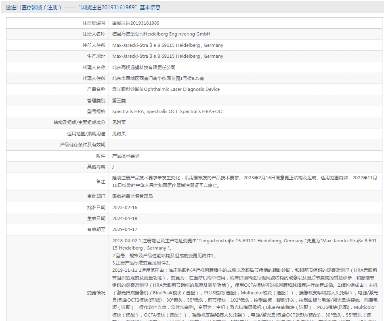This screenshot has height=321, width=384.
Task: Click the document icon in the page header
Action: point(8,7)
